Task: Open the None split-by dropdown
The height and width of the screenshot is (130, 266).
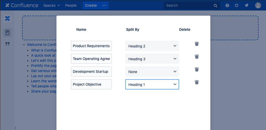Action: 152,72
